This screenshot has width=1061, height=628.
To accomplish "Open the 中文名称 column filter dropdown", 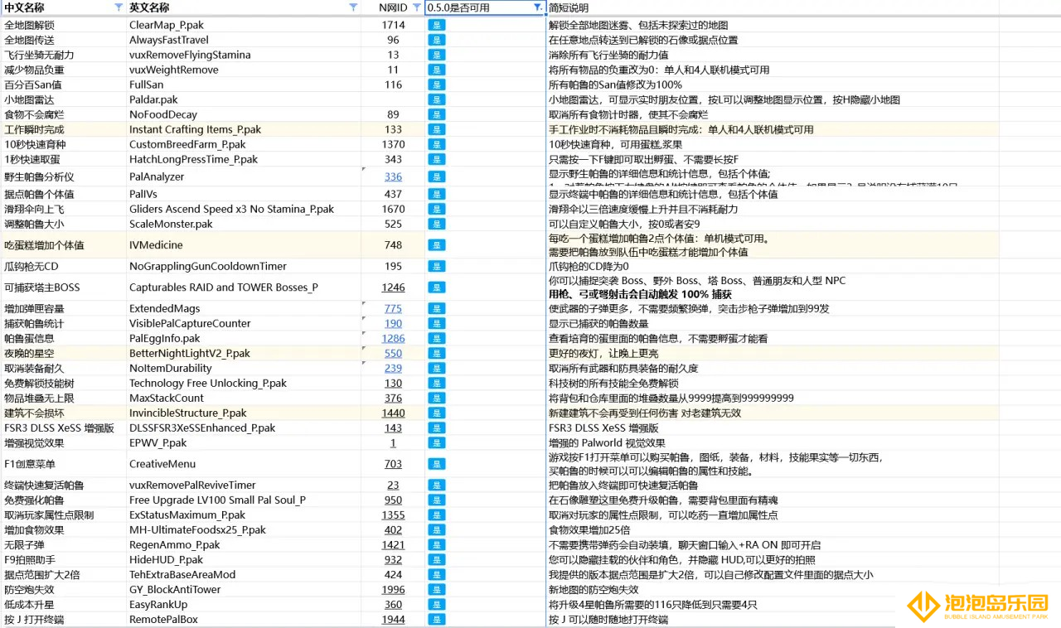I will pyautogui.click(x=119, y=7).
